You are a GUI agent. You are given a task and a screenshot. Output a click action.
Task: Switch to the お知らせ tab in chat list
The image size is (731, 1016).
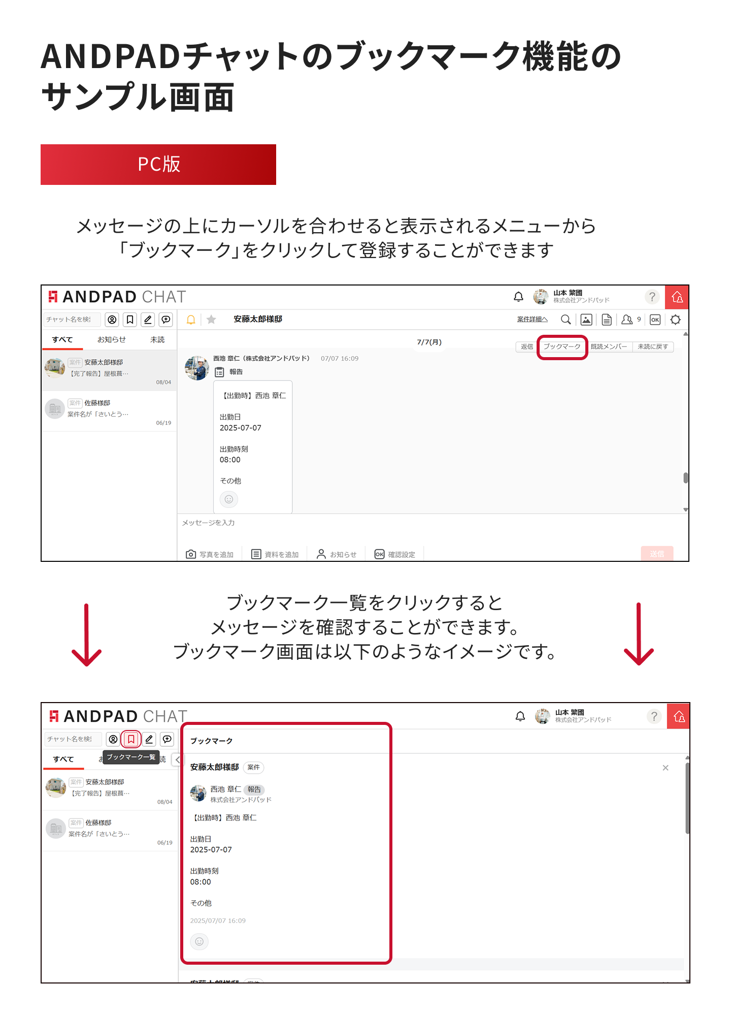point(112,339)
